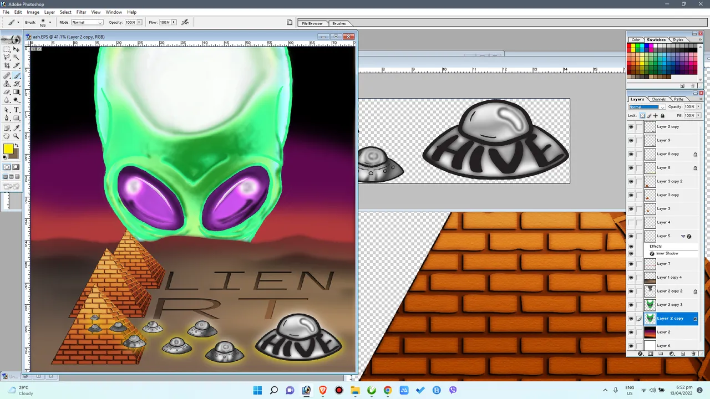Image resolution: width=710 pixels, height=399 pixels.
Task: Select the History Brush tool
Action: 16,83
